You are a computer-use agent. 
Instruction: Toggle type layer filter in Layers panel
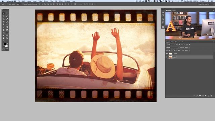[x=182, y=45]
